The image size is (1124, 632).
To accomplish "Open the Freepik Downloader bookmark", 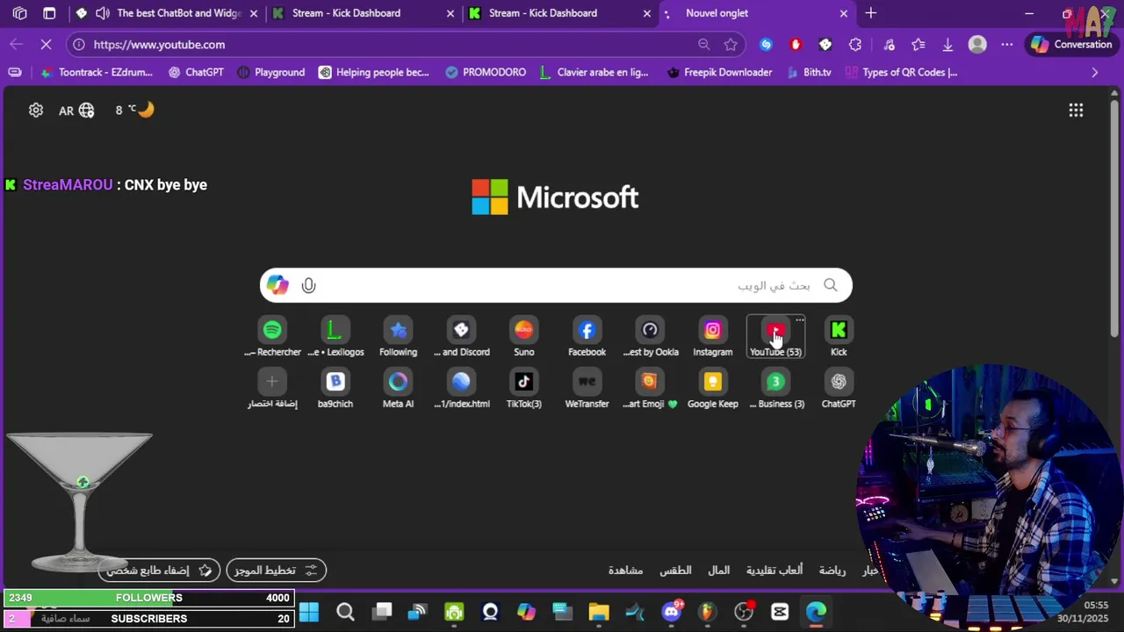I will pyautogui.click(x=718, y=72).
